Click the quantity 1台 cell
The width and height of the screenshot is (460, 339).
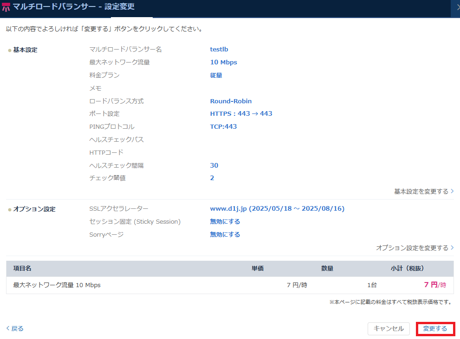click(x=372, y=285)
